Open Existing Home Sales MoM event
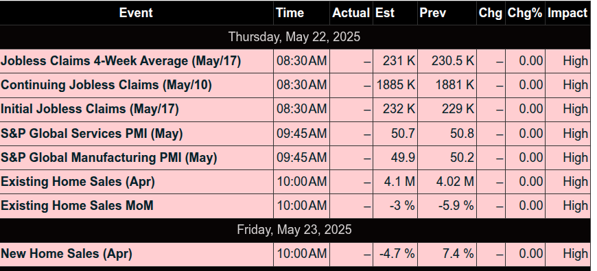Image resolution: width=597 pixels, height=271 pixels. tap(77, 206)
